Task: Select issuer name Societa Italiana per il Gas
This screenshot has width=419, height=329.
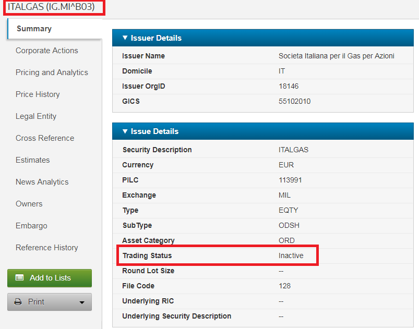Action: coord(337,56)
